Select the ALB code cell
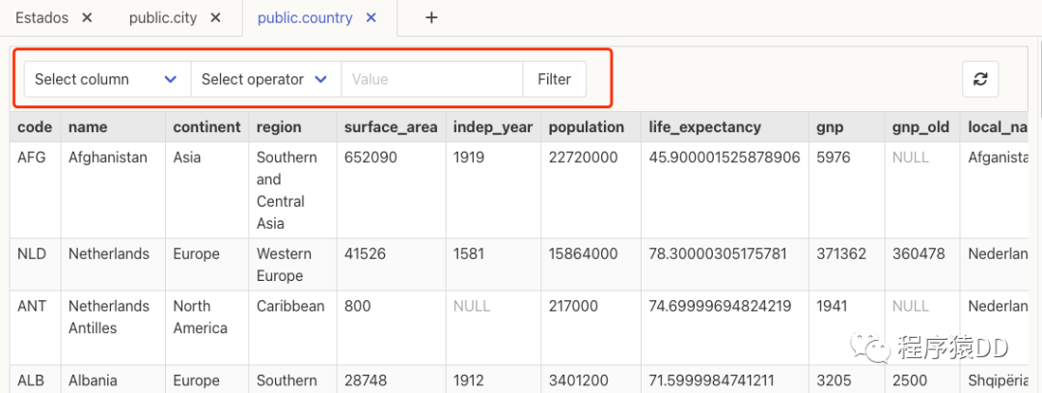Screen dimensions: 1042x393 point(31,380)
